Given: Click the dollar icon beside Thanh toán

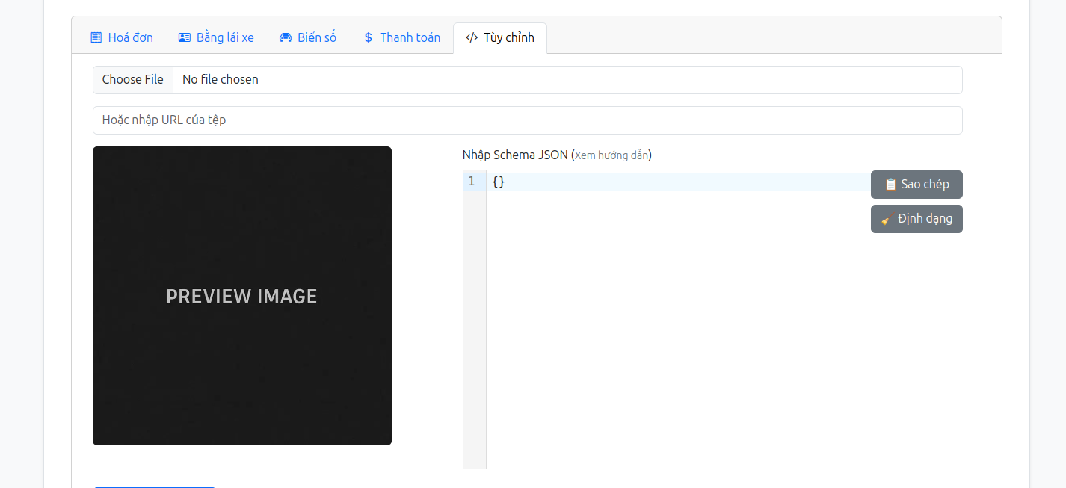Looking at the screenshot, I should click(x=368, y=37).
